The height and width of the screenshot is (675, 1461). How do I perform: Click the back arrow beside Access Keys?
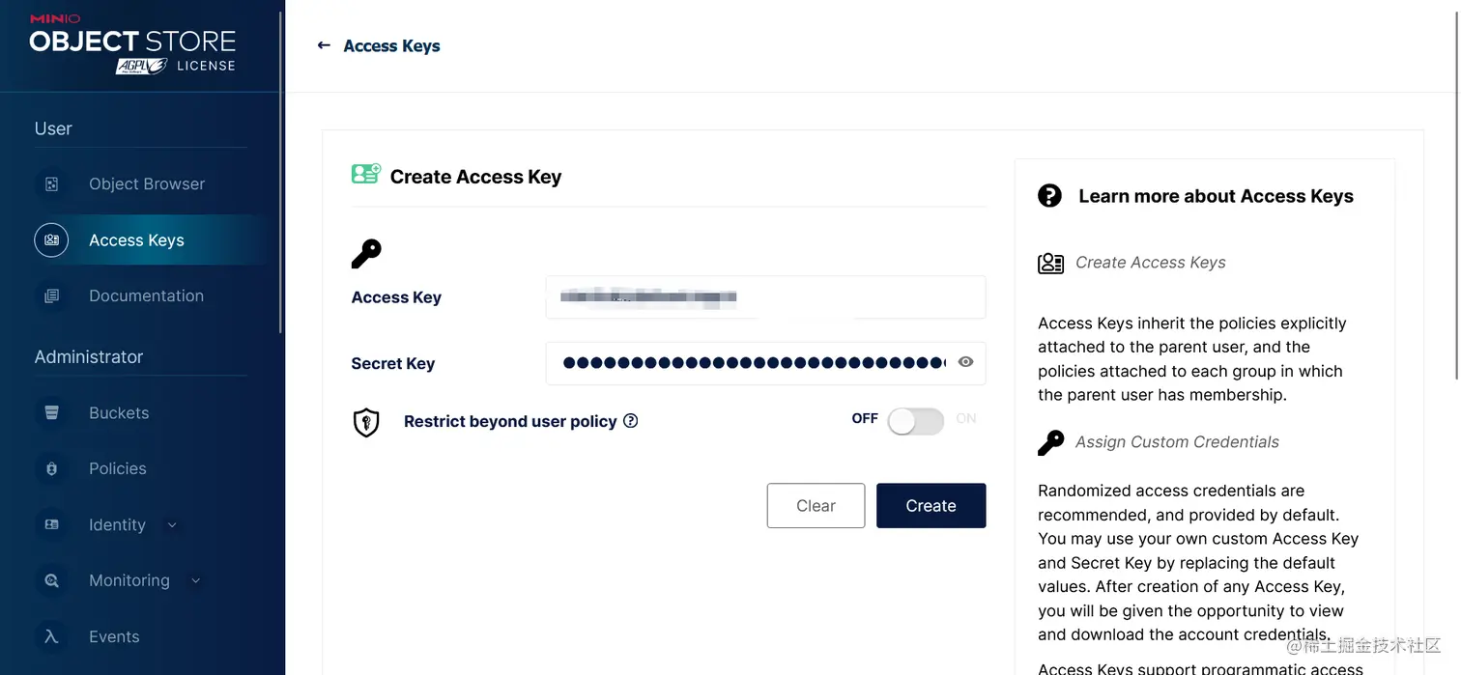pos(324,45)
